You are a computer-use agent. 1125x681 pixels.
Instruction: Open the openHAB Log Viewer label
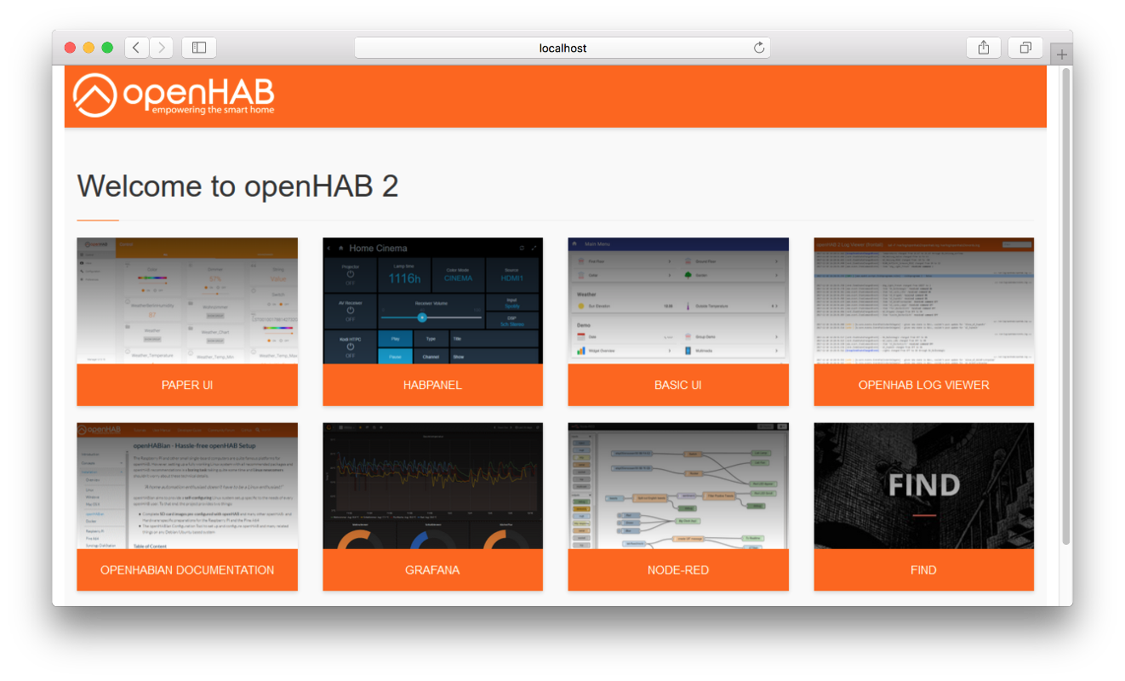point(923,385)
